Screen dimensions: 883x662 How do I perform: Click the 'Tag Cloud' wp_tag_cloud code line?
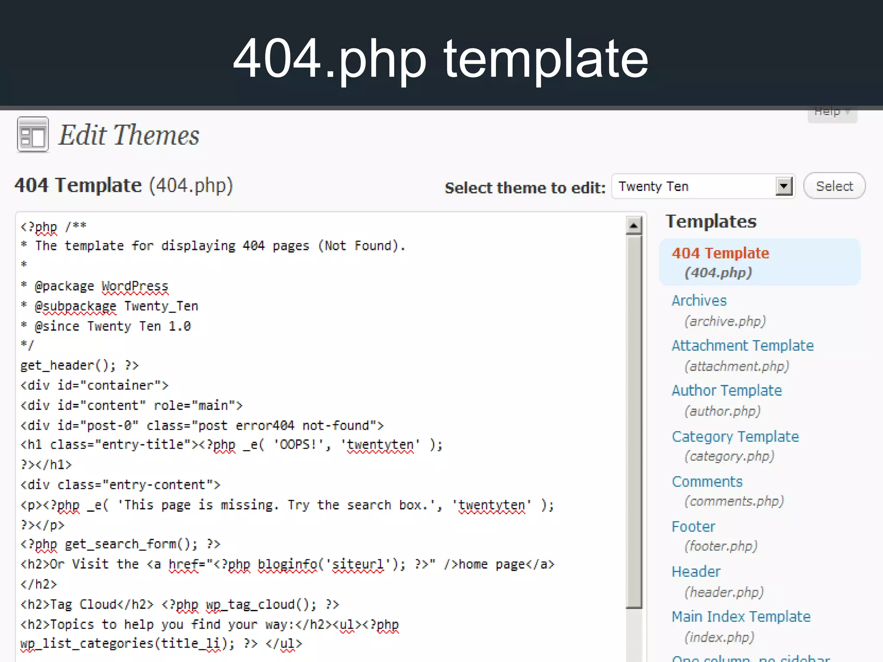coord(180,604)
